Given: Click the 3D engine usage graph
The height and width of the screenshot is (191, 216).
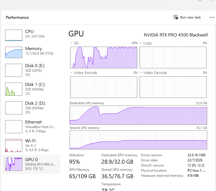Looking at the screenshot, I should (104, 57).
